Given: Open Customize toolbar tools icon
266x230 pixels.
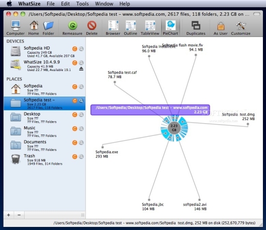Looking at the screenshot, I should [241, 26].
